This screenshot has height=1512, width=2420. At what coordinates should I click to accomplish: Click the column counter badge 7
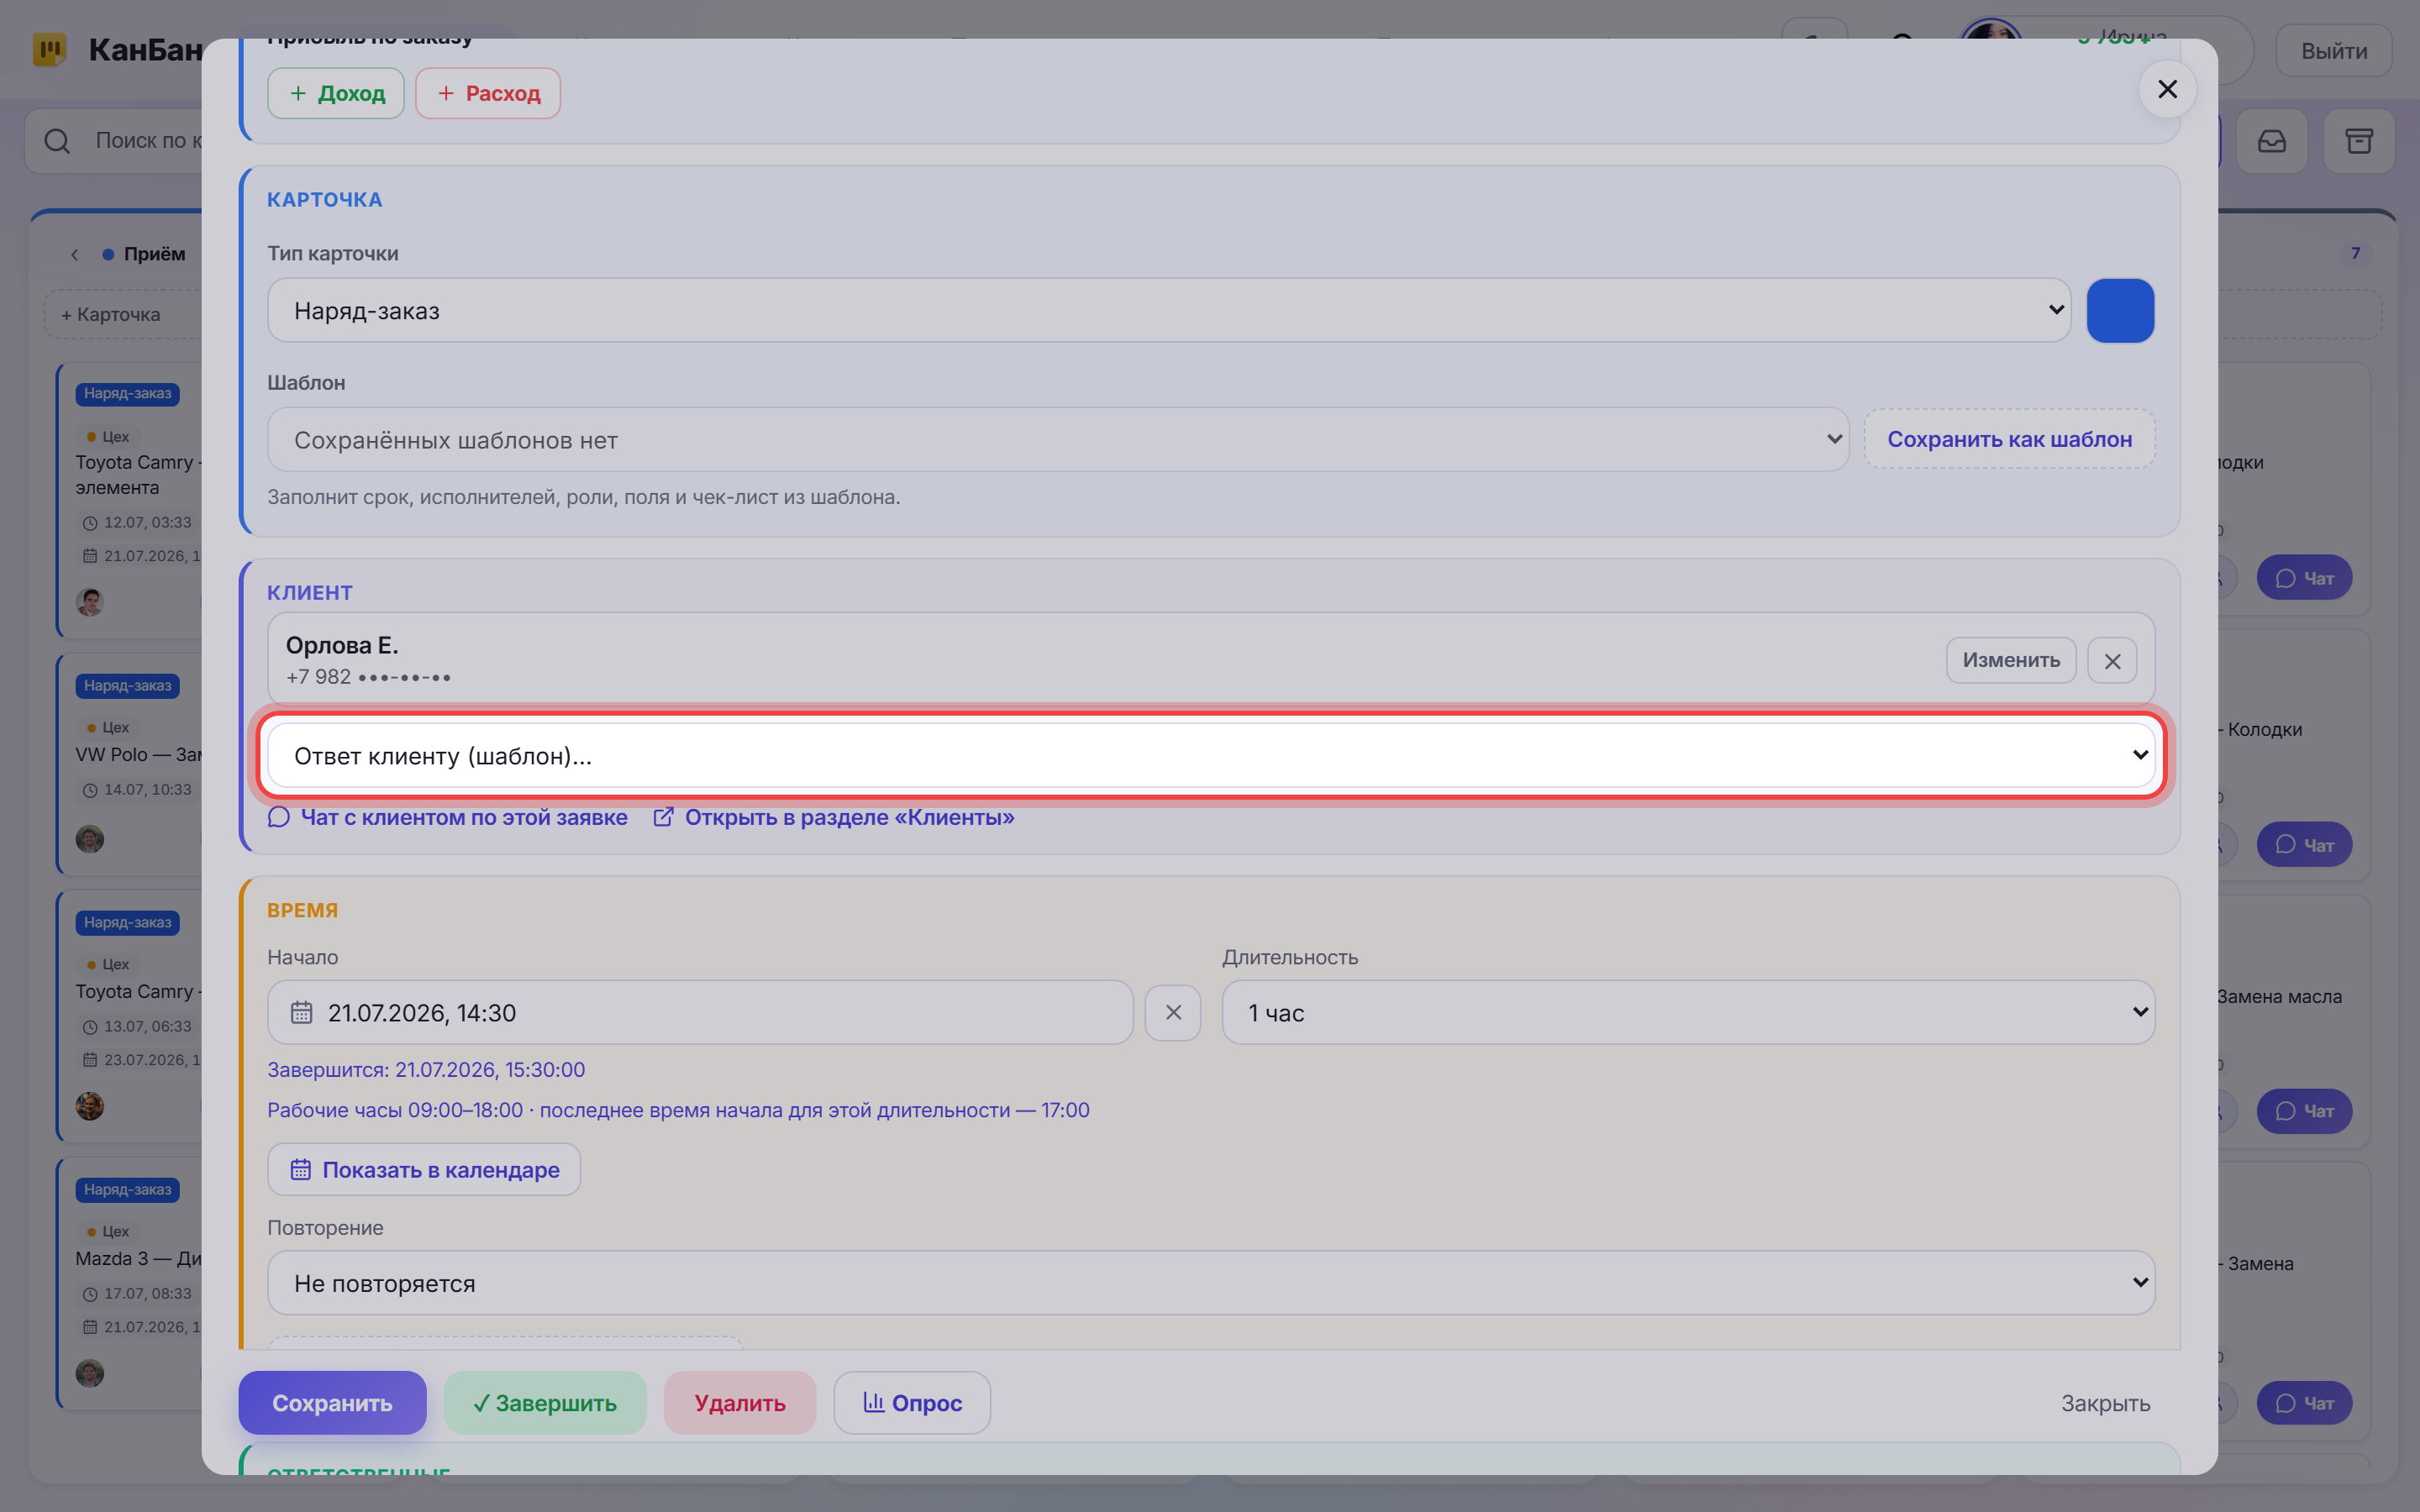click(2355, 253)
